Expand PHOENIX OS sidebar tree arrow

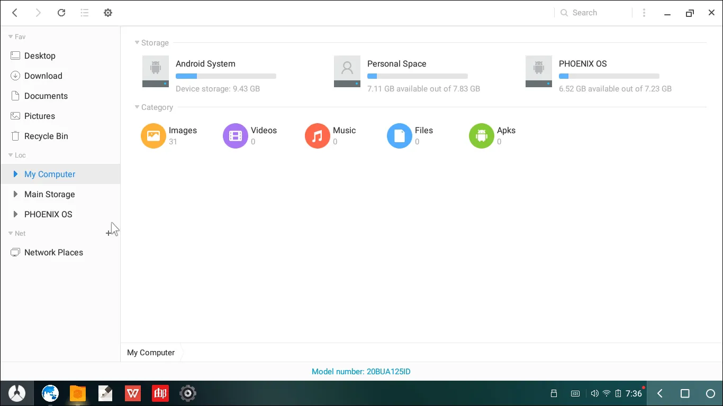[x=15, y=214]
